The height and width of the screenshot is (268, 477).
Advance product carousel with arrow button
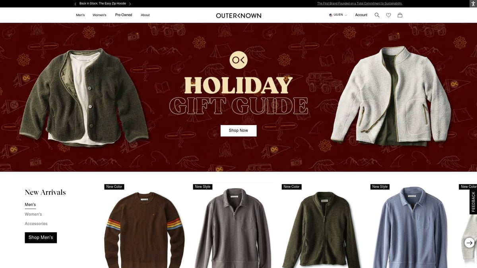click(469, 243)
